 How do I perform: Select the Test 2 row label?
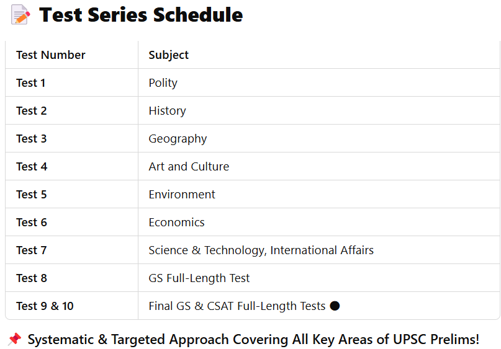coord(32,111)
